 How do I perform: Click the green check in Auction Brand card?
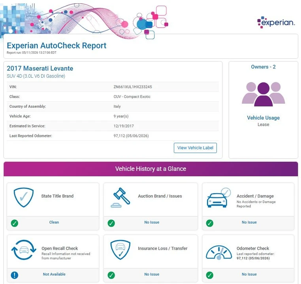coord(111,223)
